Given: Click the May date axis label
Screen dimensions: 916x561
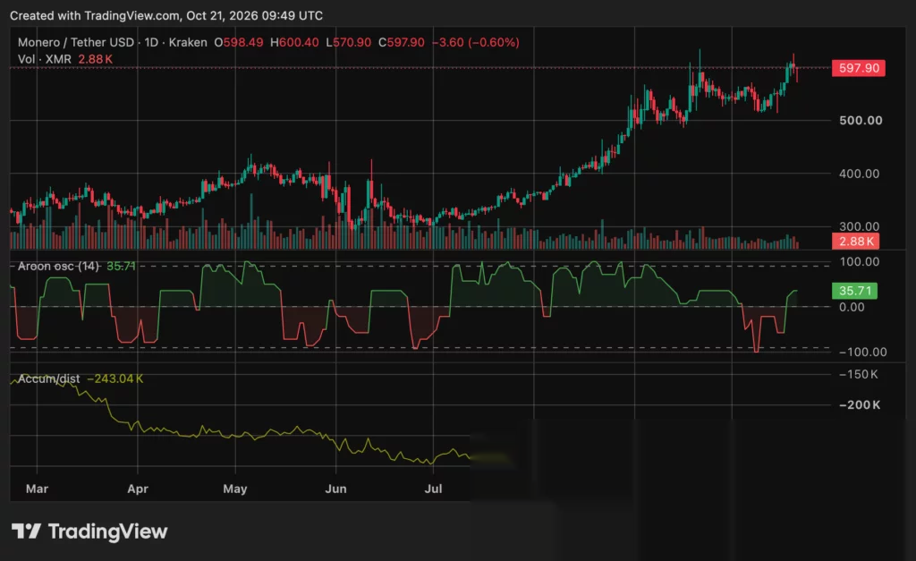Looking at the screenshot, I should point(235,489).
